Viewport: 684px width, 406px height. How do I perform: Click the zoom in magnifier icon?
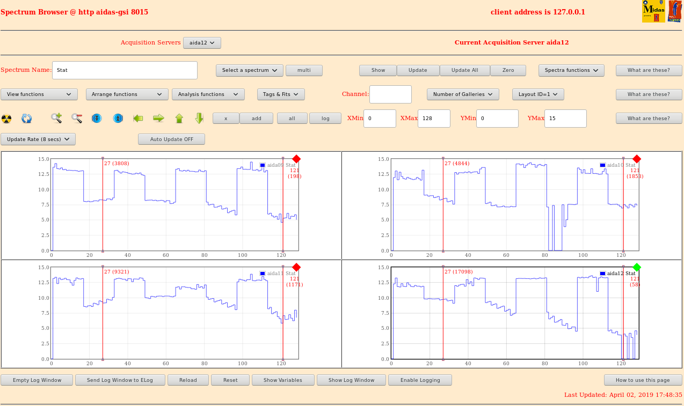click(x=56, y=119)
